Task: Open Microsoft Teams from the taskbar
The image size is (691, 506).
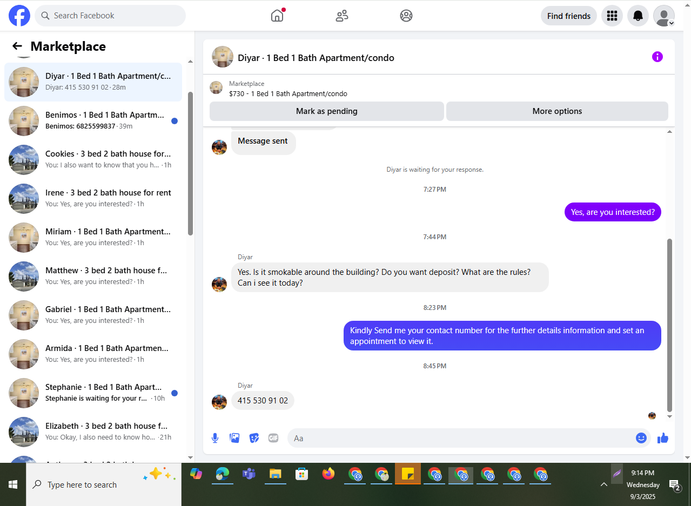Action: tap(249, 474)
